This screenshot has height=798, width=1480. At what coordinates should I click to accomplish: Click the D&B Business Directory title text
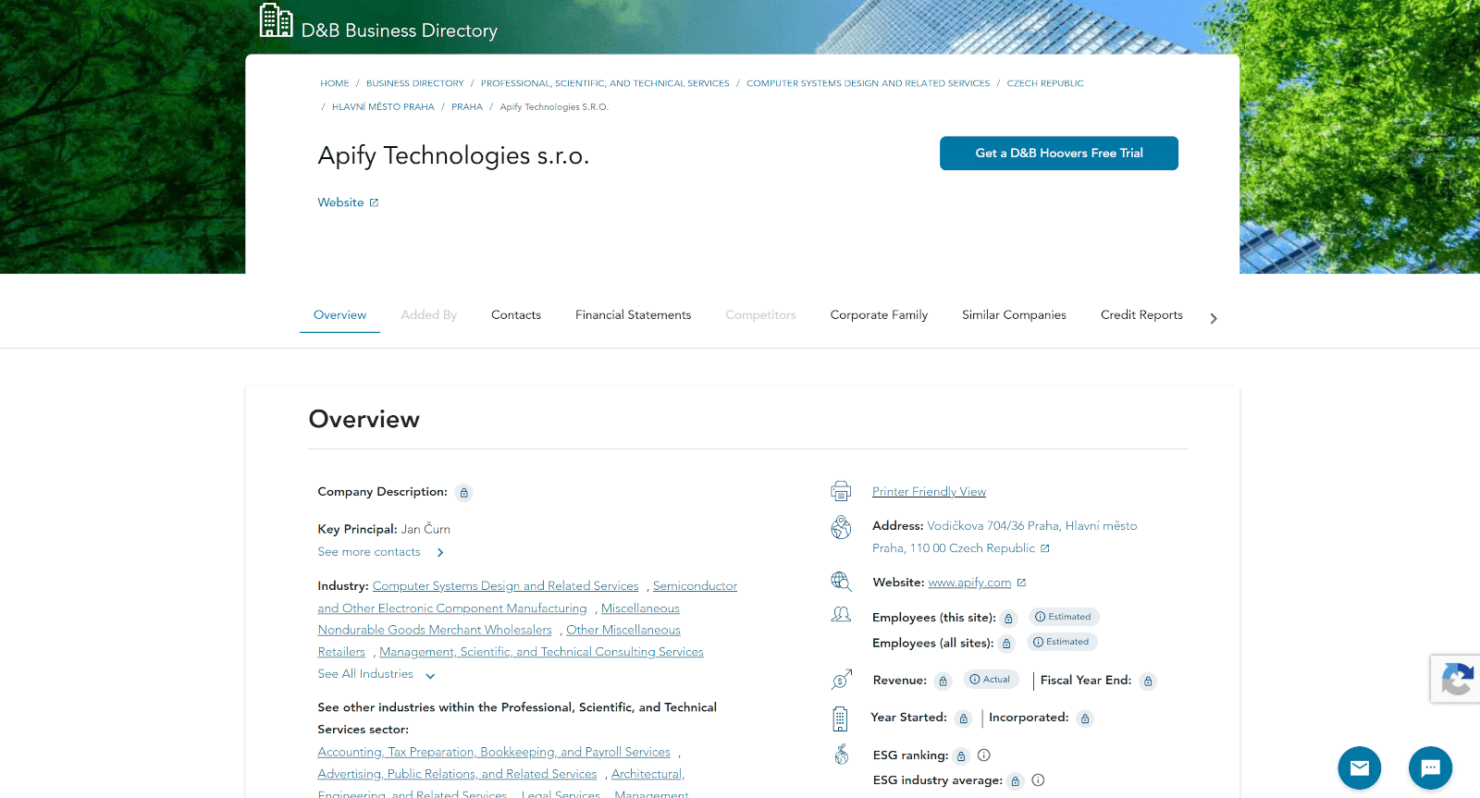pyautogui.click(x=400, y=31)
